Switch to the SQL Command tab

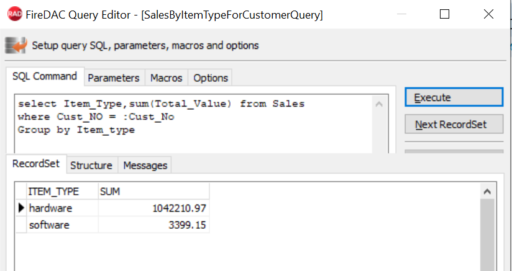pos(45,76)
